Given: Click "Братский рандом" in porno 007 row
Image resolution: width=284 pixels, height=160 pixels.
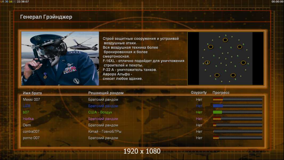Looking at the screenshot, I should coord(103,138).
